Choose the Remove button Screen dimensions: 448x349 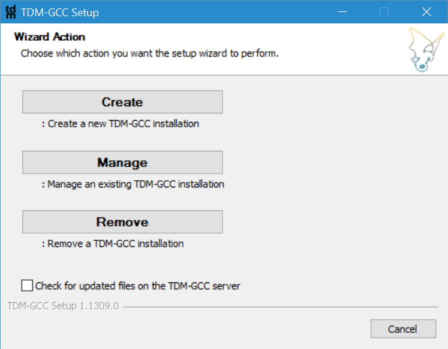pos(122,222)
